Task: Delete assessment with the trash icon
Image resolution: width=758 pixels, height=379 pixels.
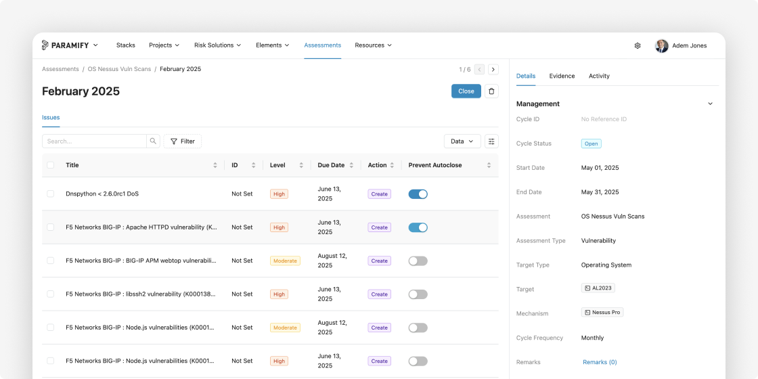Action: (x=491, y=91)
